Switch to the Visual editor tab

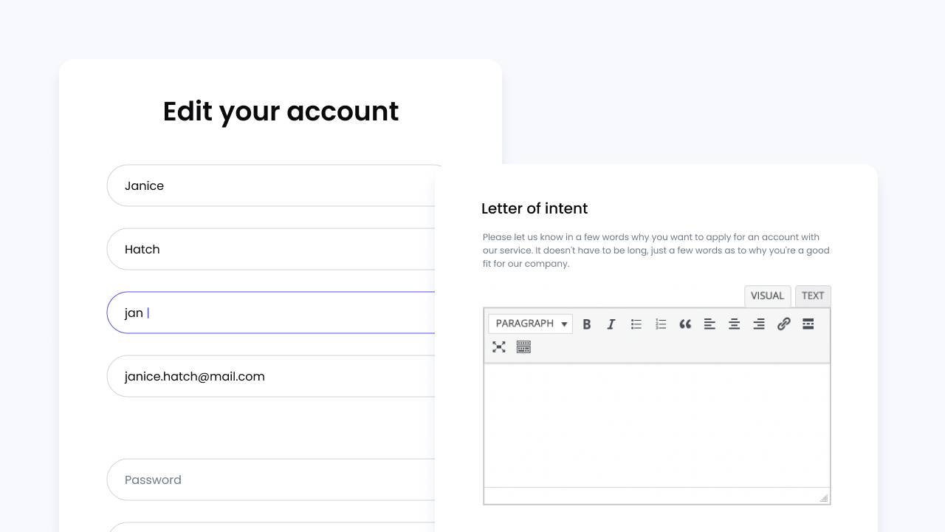pos(767,296)
